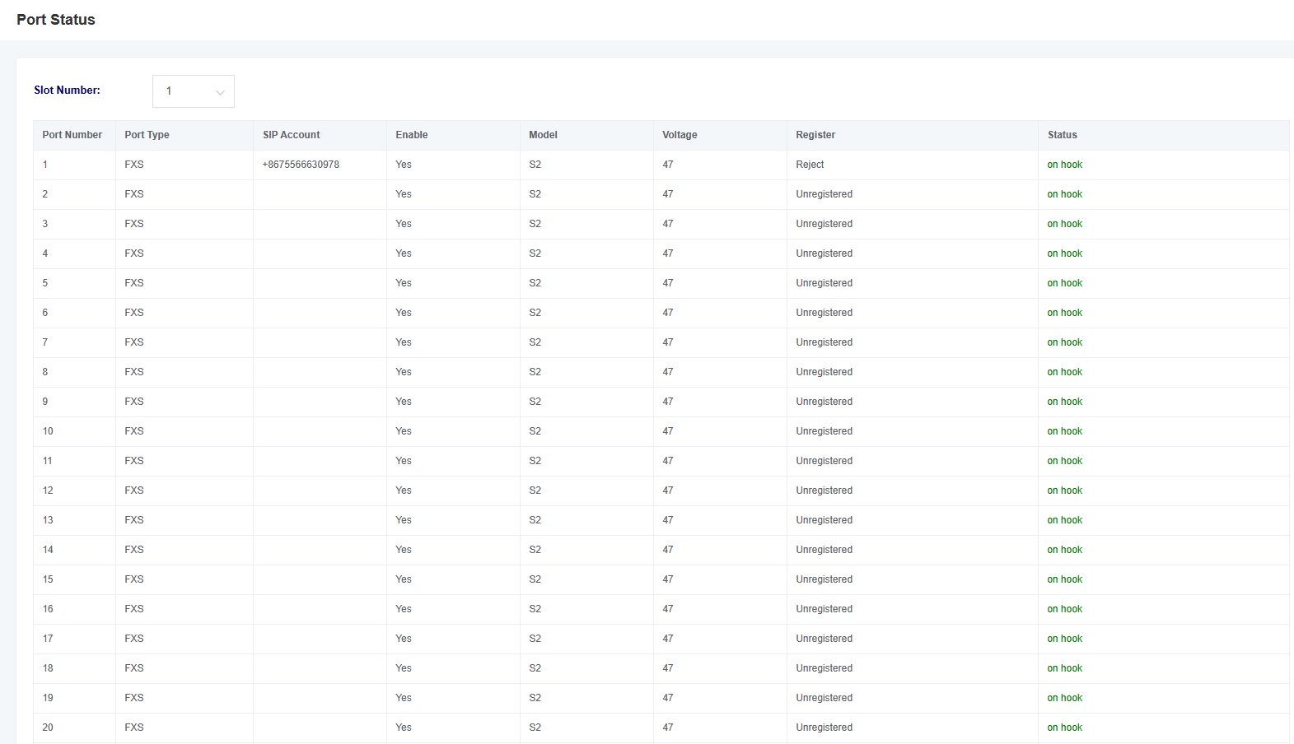The height and width of the screenshot is (744, 1294).
Task: Select SIP account +8675566630978
Action: 301,165
